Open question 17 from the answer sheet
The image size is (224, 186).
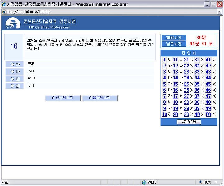[x=175, y=96]
